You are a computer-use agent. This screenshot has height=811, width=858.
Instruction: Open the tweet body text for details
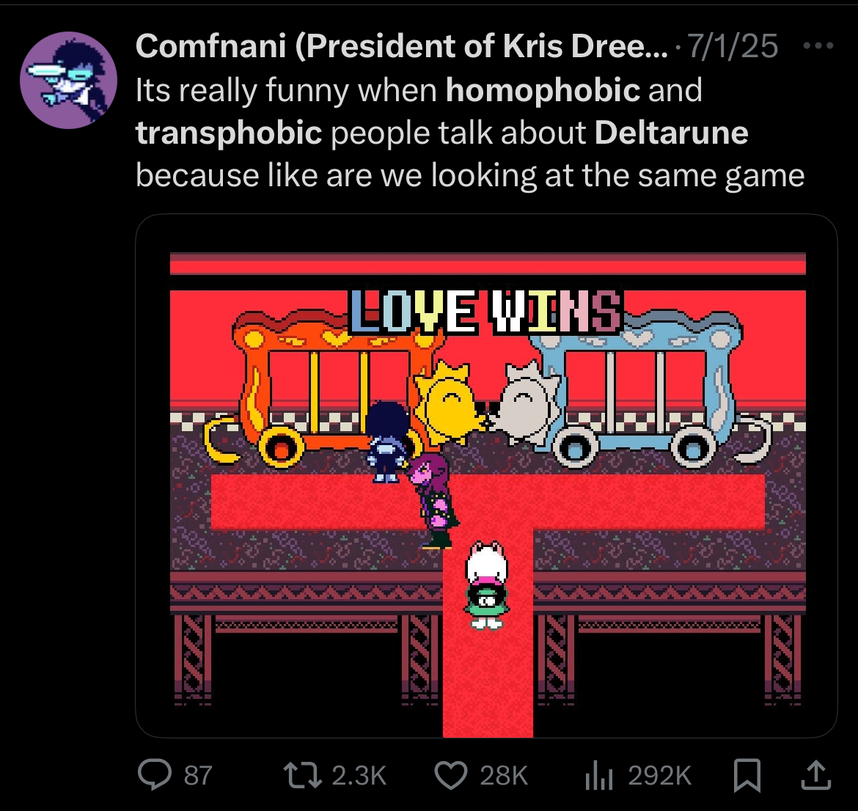point(469,133)
